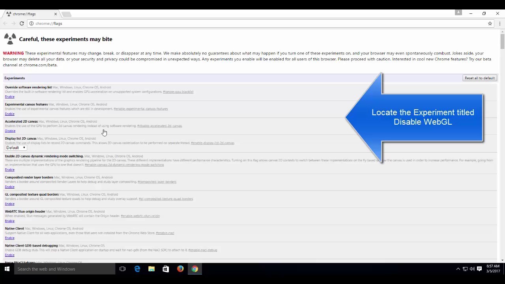Open a new tab
The width and height of the screenshot is (505, 284).
coord(66,14)
